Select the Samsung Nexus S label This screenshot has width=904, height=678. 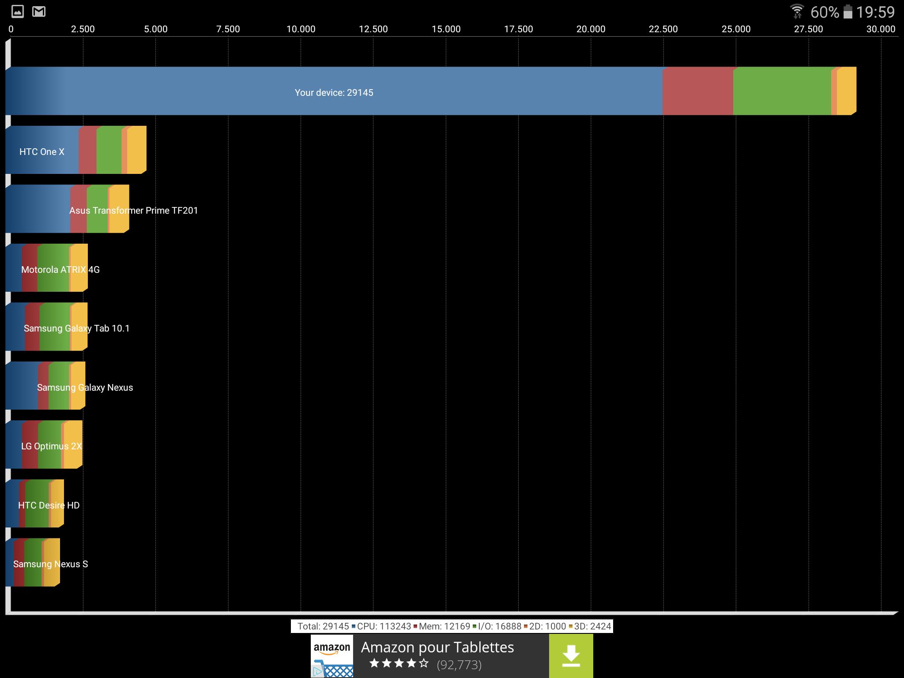coord(50,564)
